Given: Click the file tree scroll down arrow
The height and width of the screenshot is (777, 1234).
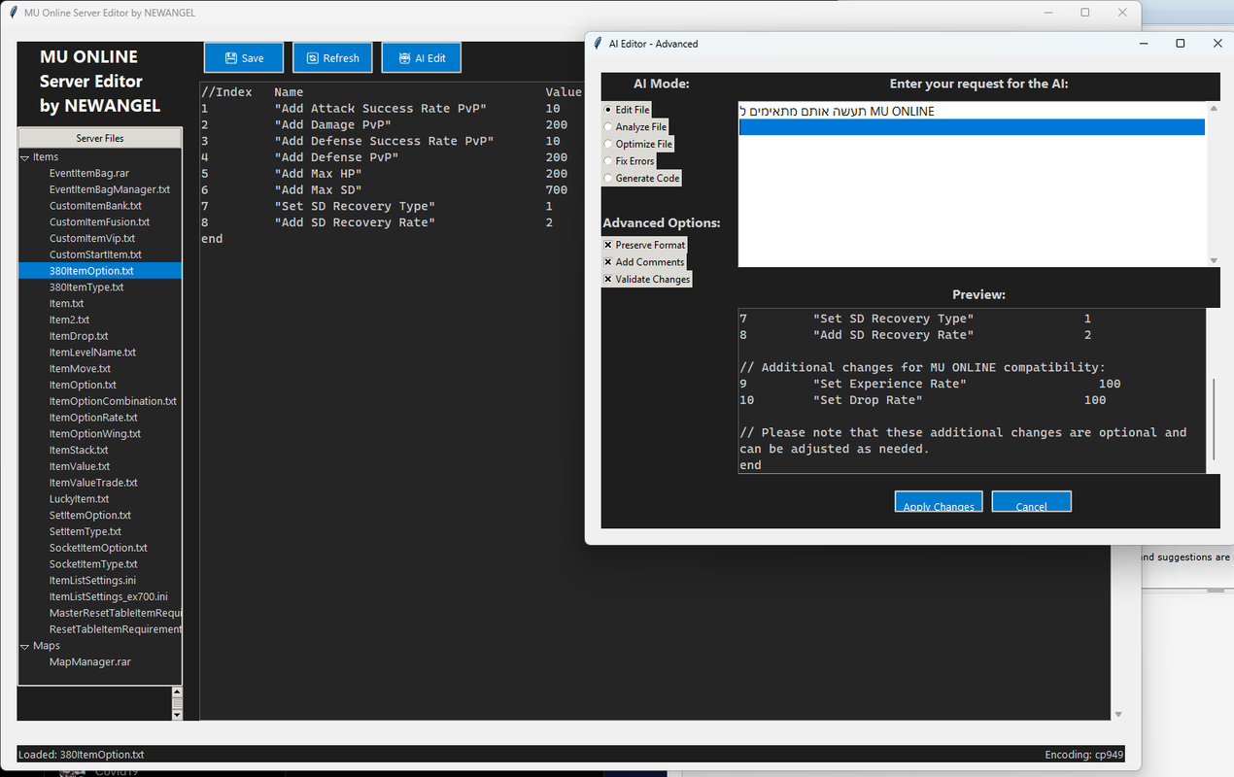Looking at the screenshot, I should 177,715.
